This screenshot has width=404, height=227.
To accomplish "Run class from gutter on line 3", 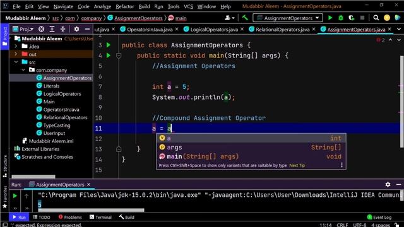I will tap(109, 45).
